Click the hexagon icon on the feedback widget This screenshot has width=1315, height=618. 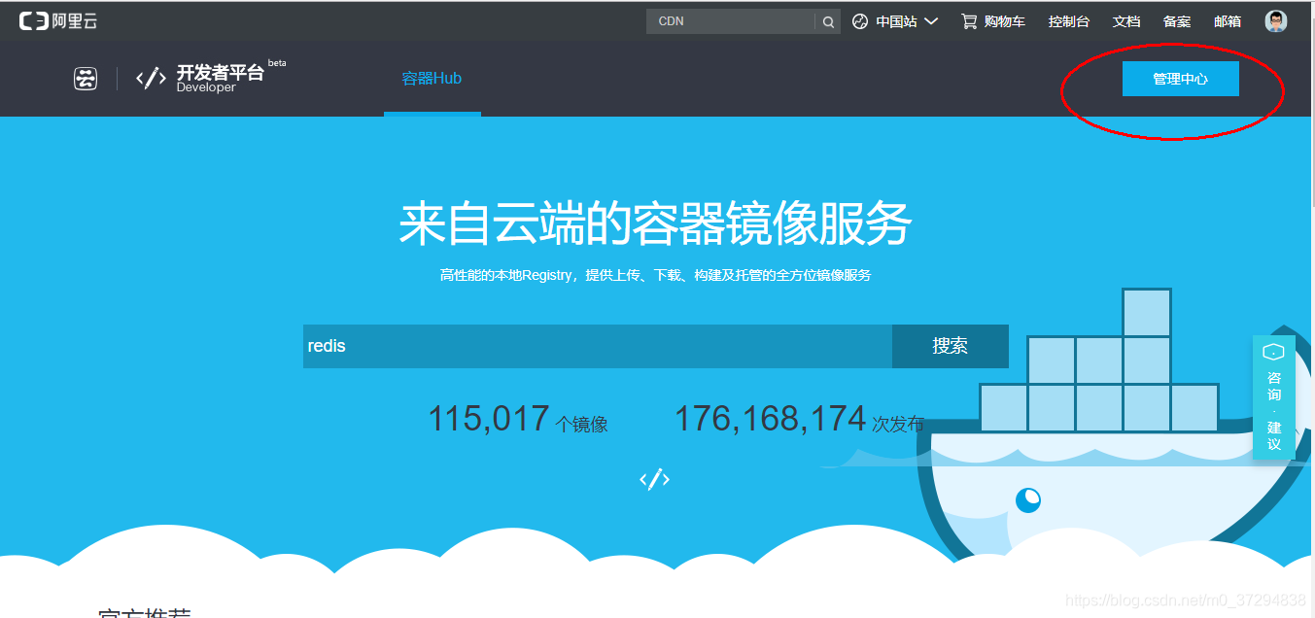(x=1273, y=352)
